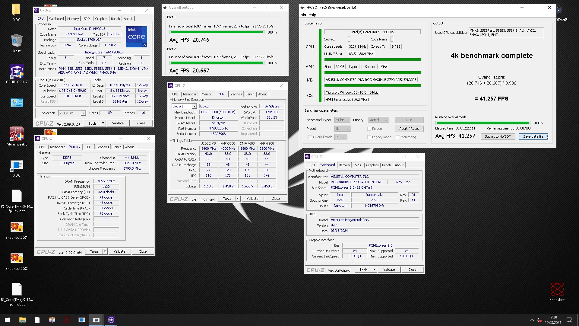Click Submit to HWBOT button
The width and height of the screenshot is (579, 326).
point(498,136)
